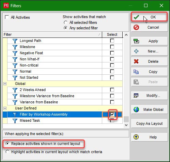Check the 2 Weeks Ahead select box
The image size is (170, 162).
pyautogui.click(x=112, y=90)
